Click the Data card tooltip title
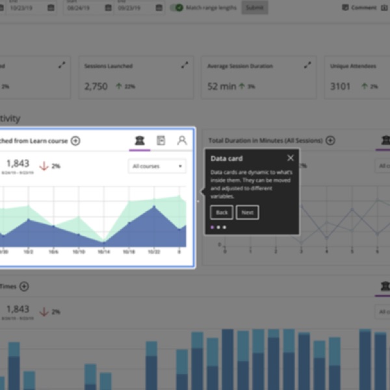The height and width of the screenshot is (390, 390). coord(226,159)
